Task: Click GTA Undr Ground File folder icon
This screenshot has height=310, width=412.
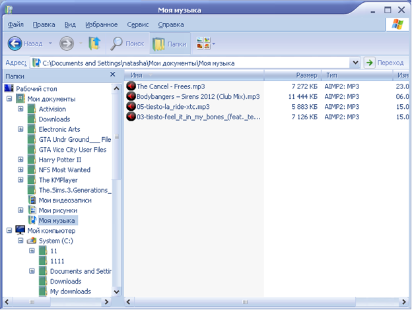Action: [x=32, y=139]
